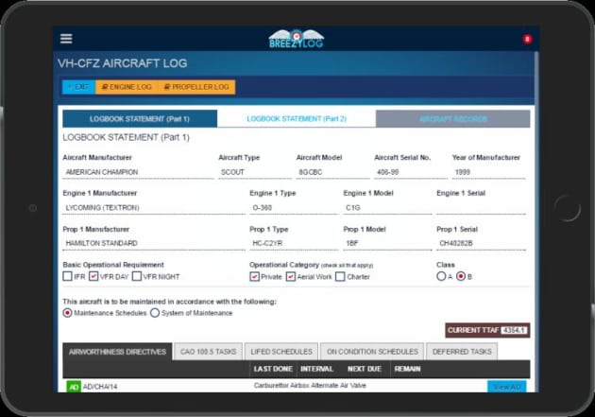Open the hamburger menu

(x=66, y=39)
